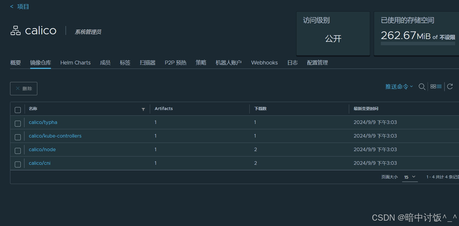The width and height of the screenshot is (459, 226).
Task: Open the 配置管理 tab
Action: pyautogui.click(x=317, y=63)
